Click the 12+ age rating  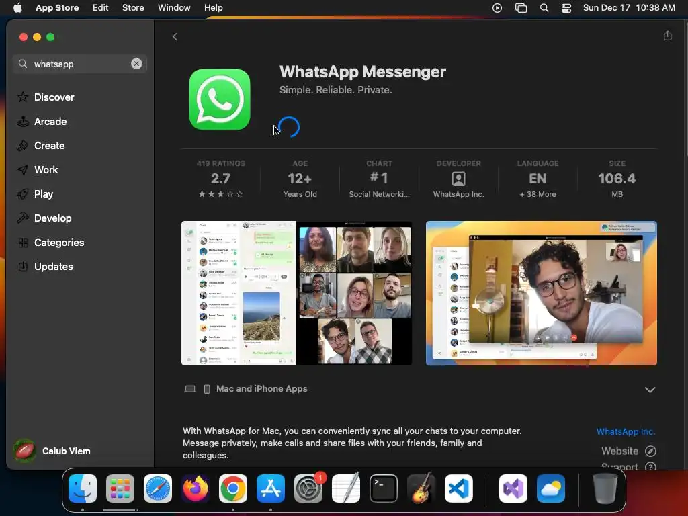(300, 179)
